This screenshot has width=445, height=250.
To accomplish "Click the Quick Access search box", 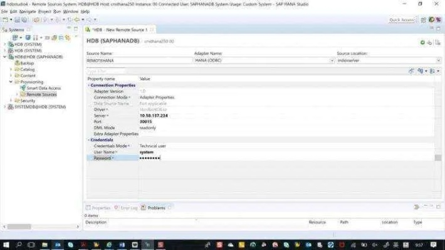I will coord(402,20).
